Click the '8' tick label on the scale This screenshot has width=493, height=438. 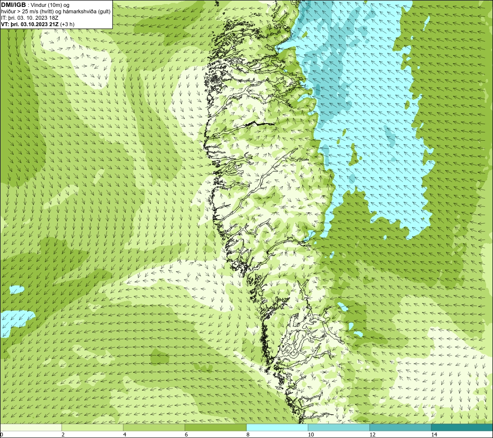point(248,435)
